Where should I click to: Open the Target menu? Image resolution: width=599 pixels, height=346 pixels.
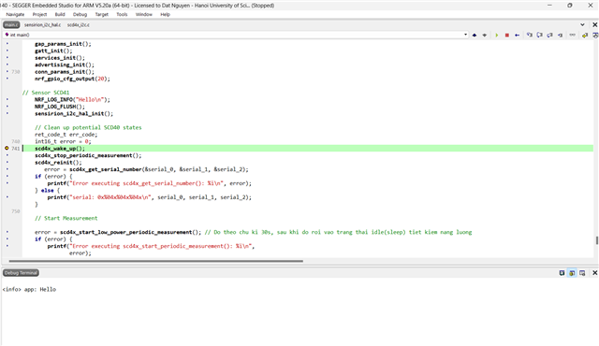tap(102, 15)
